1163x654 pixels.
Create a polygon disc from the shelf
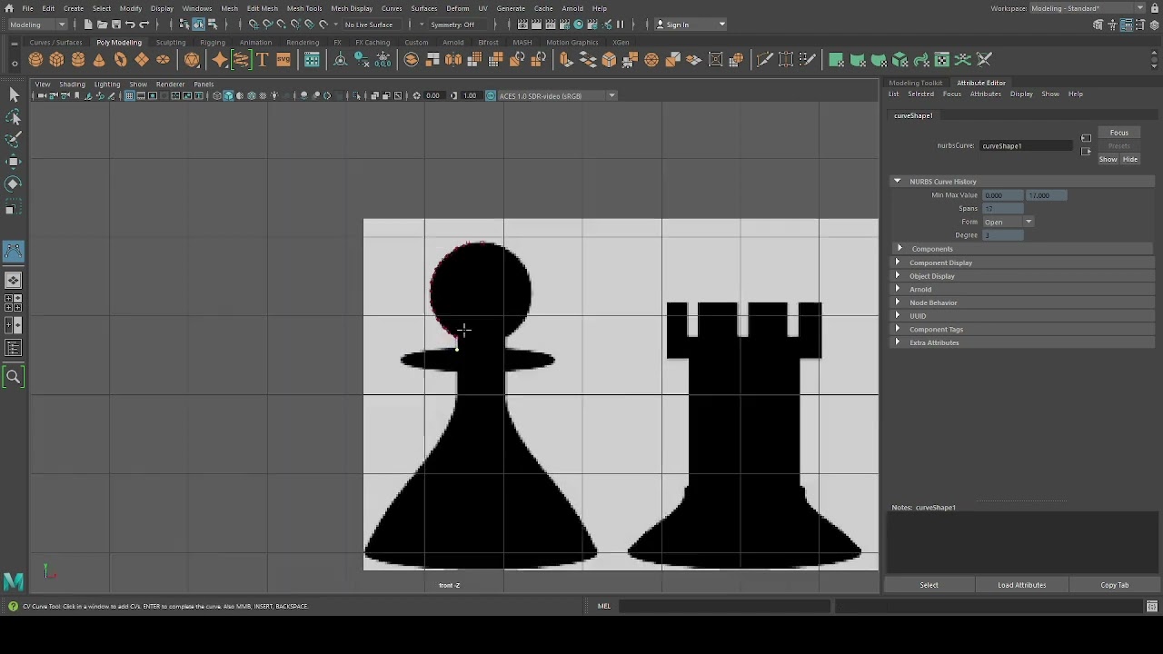coord(163,60)
